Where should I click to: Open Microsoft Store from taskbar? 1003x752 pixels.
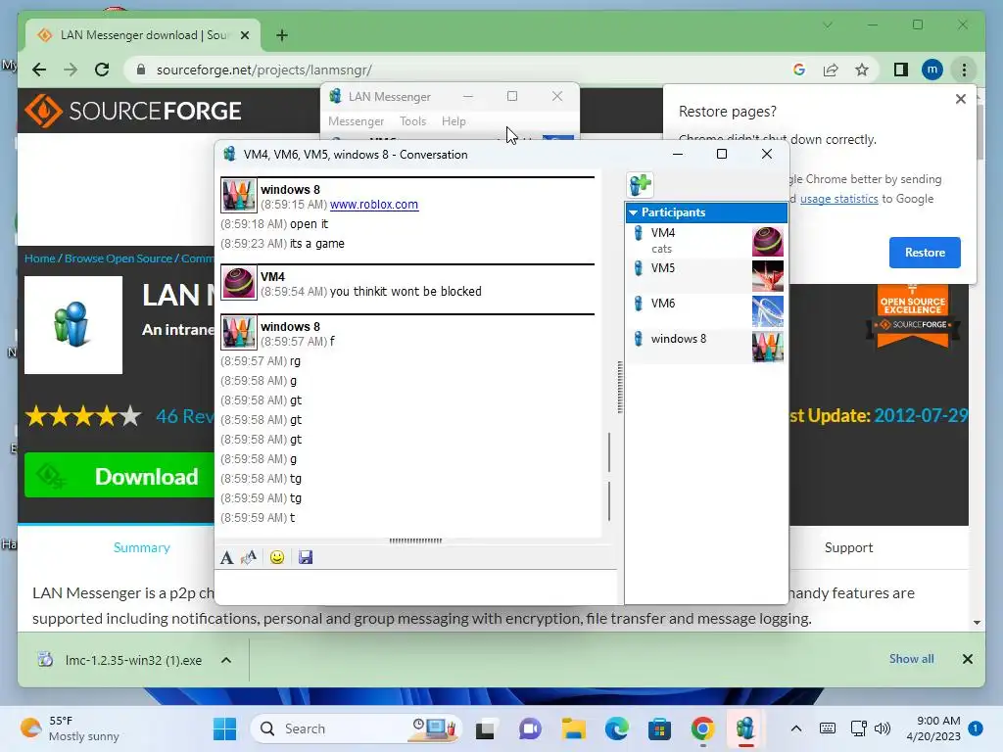point(659,728)
